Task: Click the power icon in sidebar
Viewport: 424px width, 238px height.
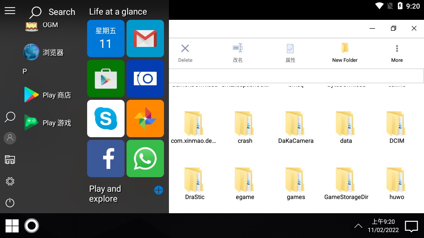Action: [10, 202]
